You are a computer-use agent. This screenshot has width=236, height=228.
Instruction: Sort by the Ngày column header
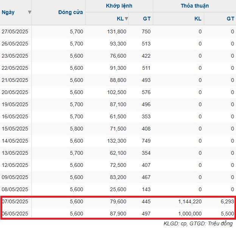(x=8, y=12)
